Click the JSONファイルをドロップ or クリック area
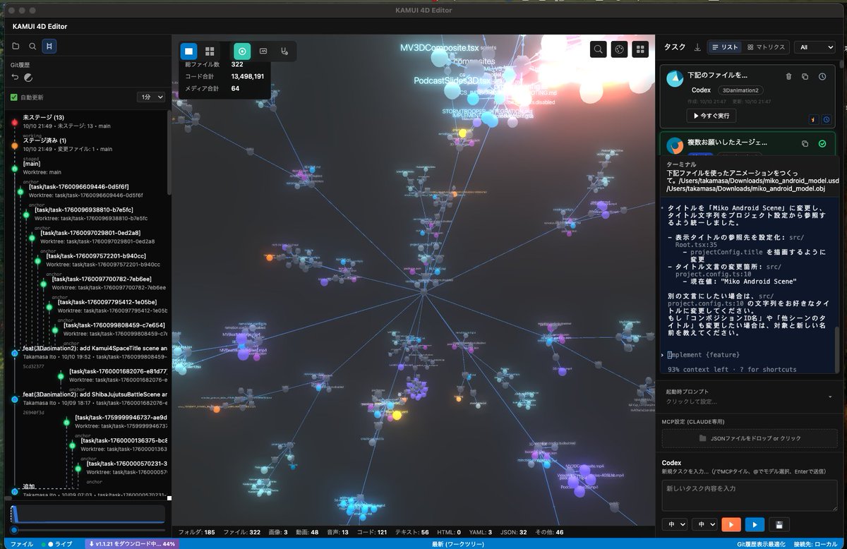Viewport: 847px width, 549px height. tap(750, 438)
